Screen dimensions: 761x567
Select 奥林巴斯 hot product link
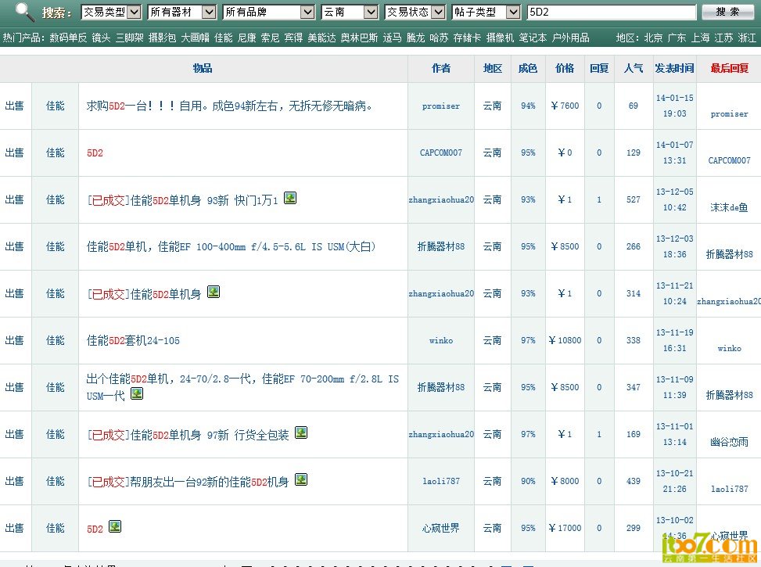[359, 38]
